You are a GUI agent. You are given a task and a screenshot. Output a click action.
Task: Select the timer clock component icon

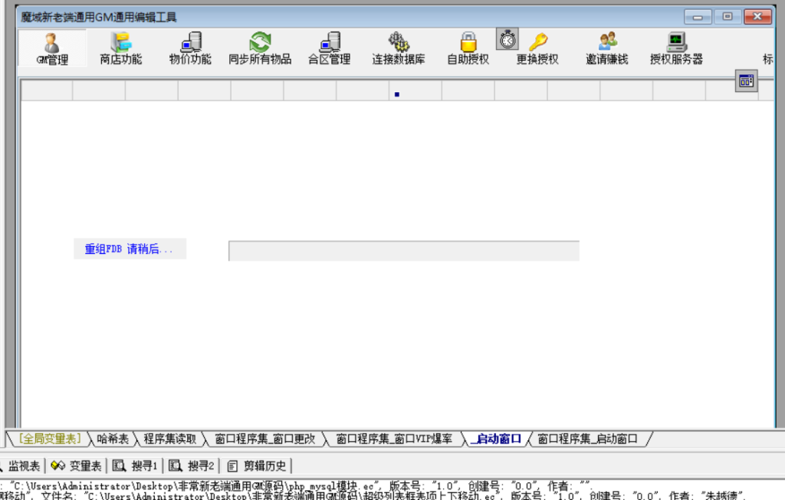[507, 39]
